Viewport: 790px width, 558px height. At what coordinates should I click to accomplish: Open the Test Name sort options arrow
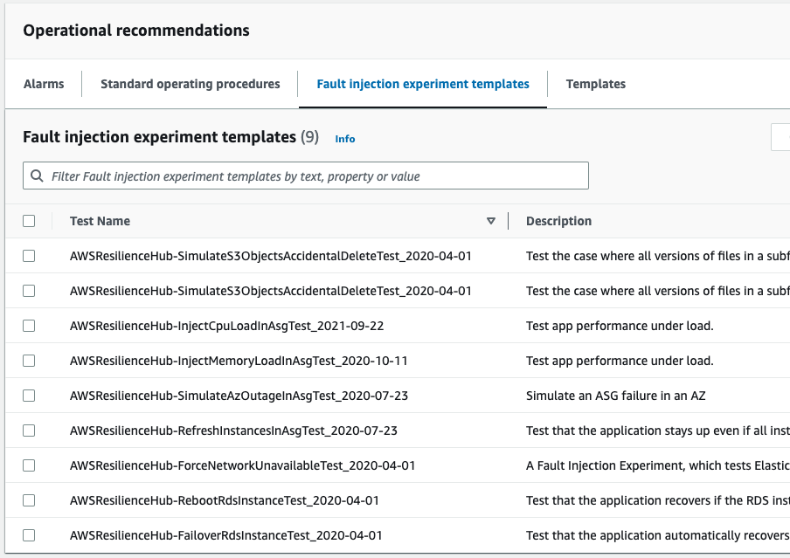coord(491,221)
